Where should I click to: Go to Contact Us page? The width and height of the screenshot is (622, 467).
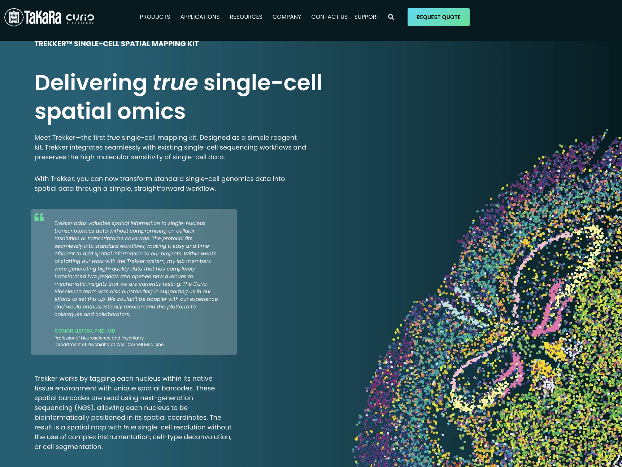click(x=329, y=17)
